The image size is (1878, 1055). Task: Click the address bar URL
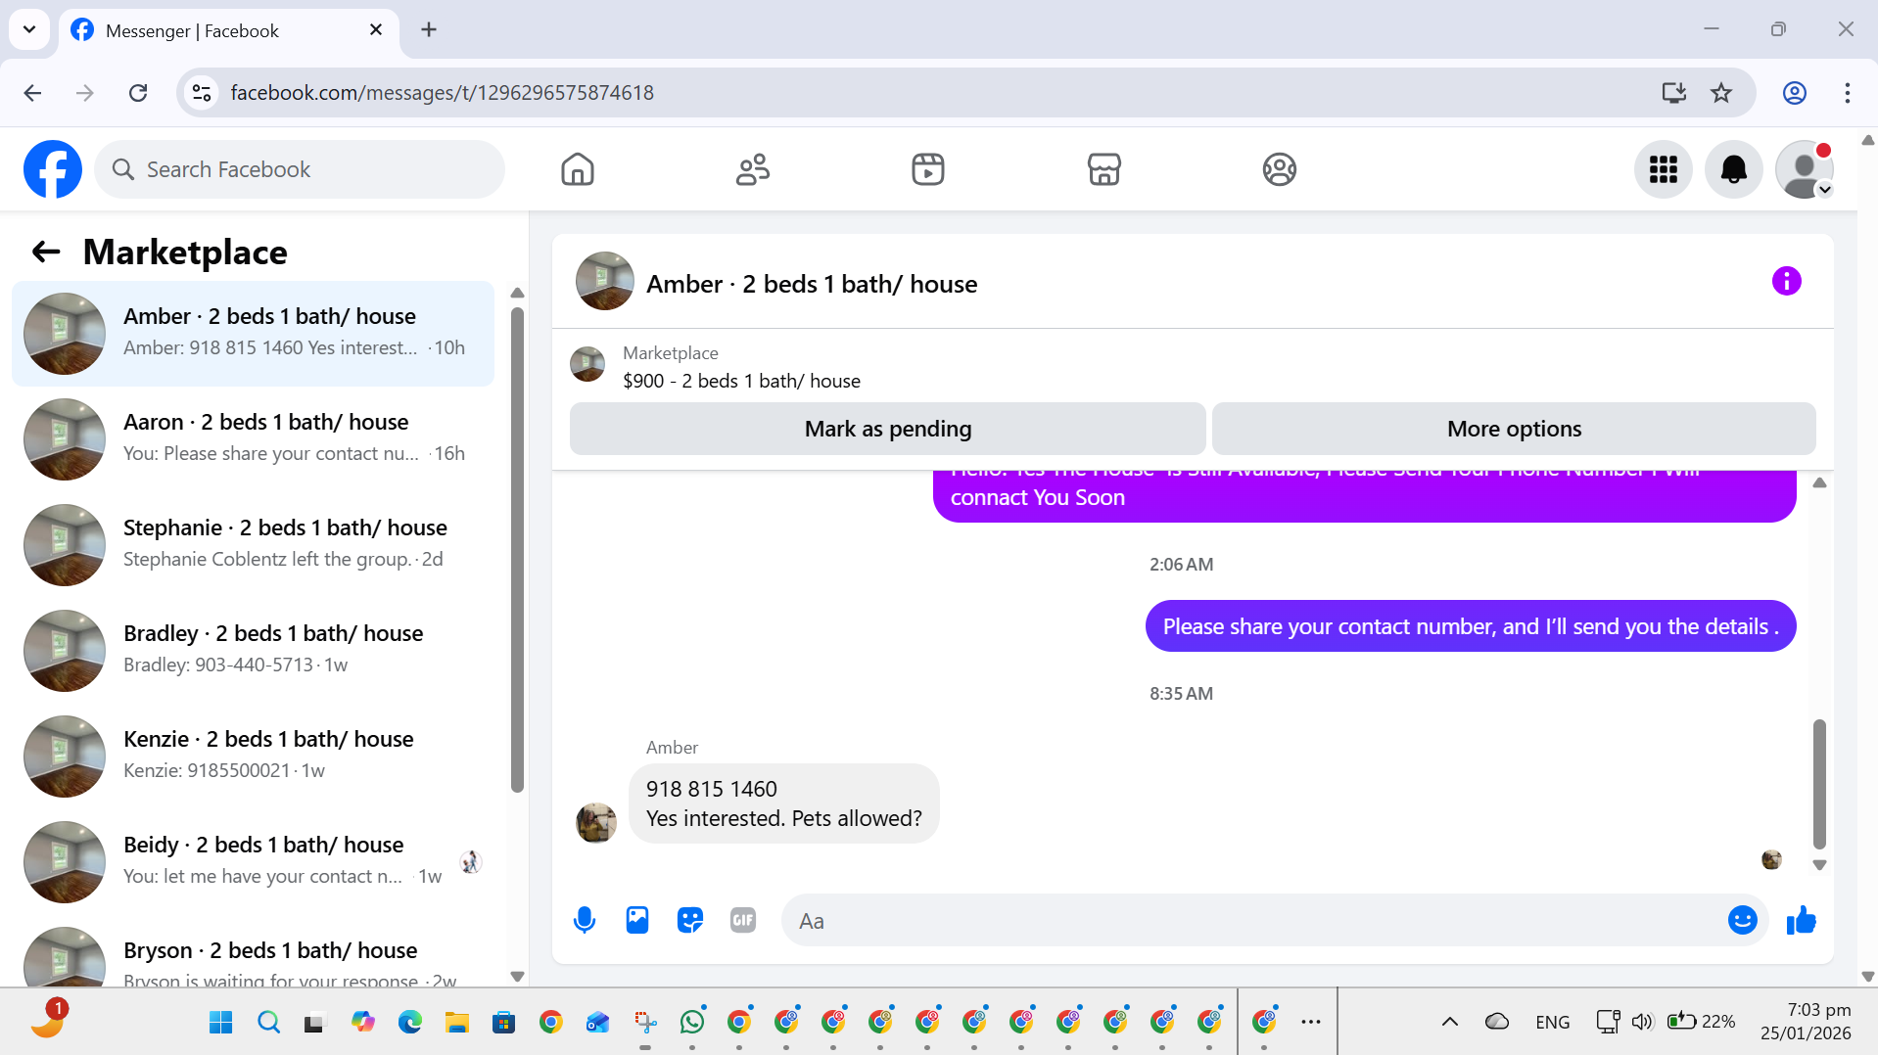point(443,93)
